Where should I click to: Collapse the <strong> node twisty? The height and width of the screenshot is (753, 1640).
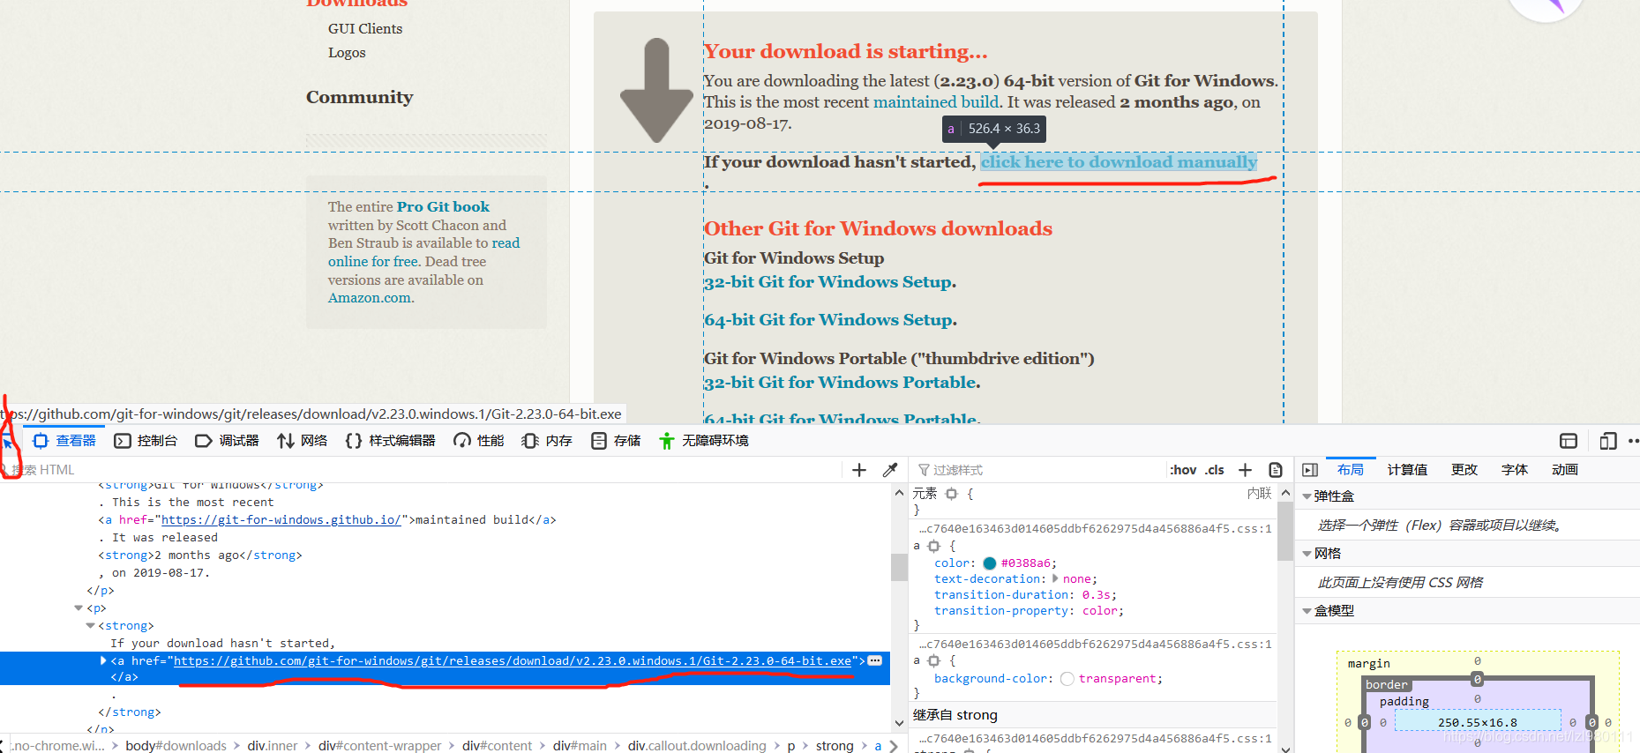coord(90,626)
